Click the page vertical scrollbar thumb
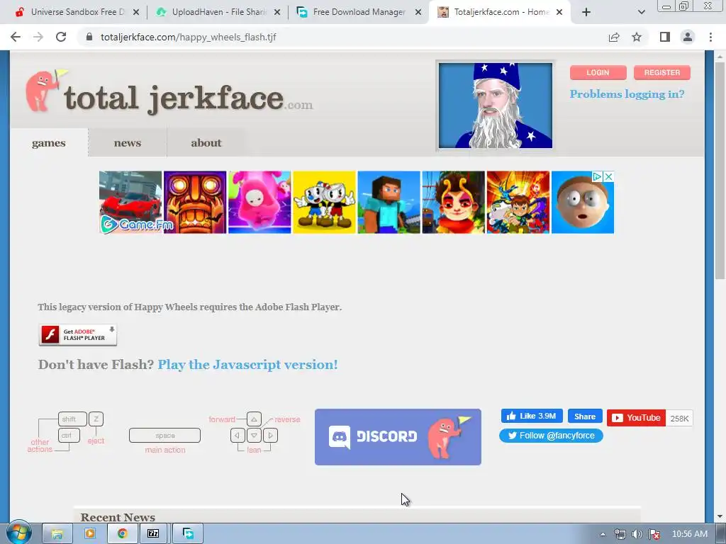The image size is (726, 544). pos(720,171)
